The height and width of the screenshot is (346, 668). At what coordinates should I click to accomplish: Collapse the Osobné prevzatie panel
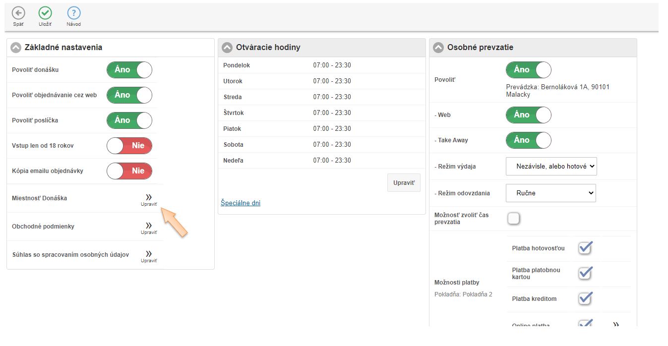(x=438, y=48)
